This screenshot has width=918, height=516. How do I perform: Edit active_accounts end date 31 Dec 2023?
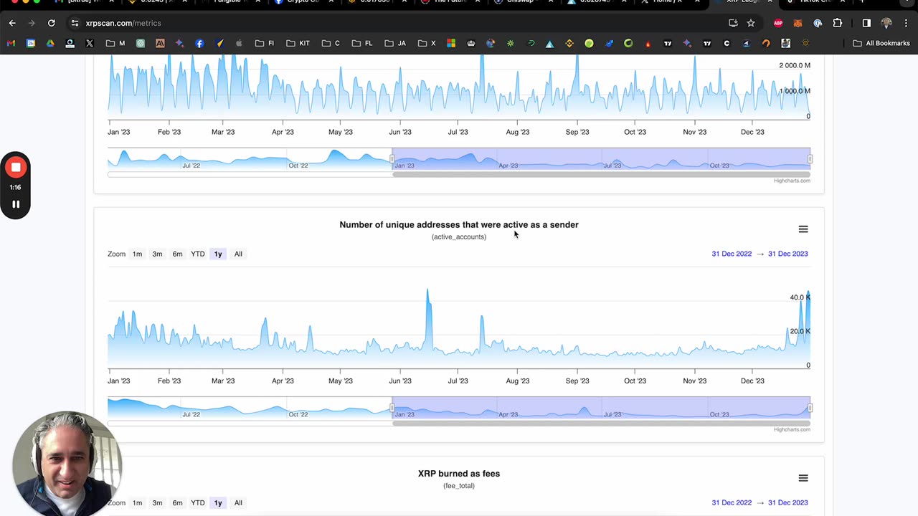[x=787, y=254]
